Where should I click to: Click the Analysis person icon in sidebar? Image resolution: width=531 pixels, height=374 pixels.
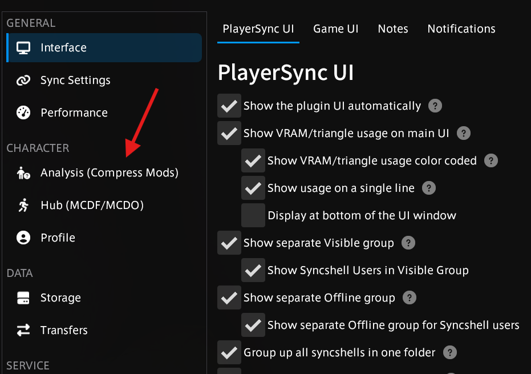(x=23, y=173)
